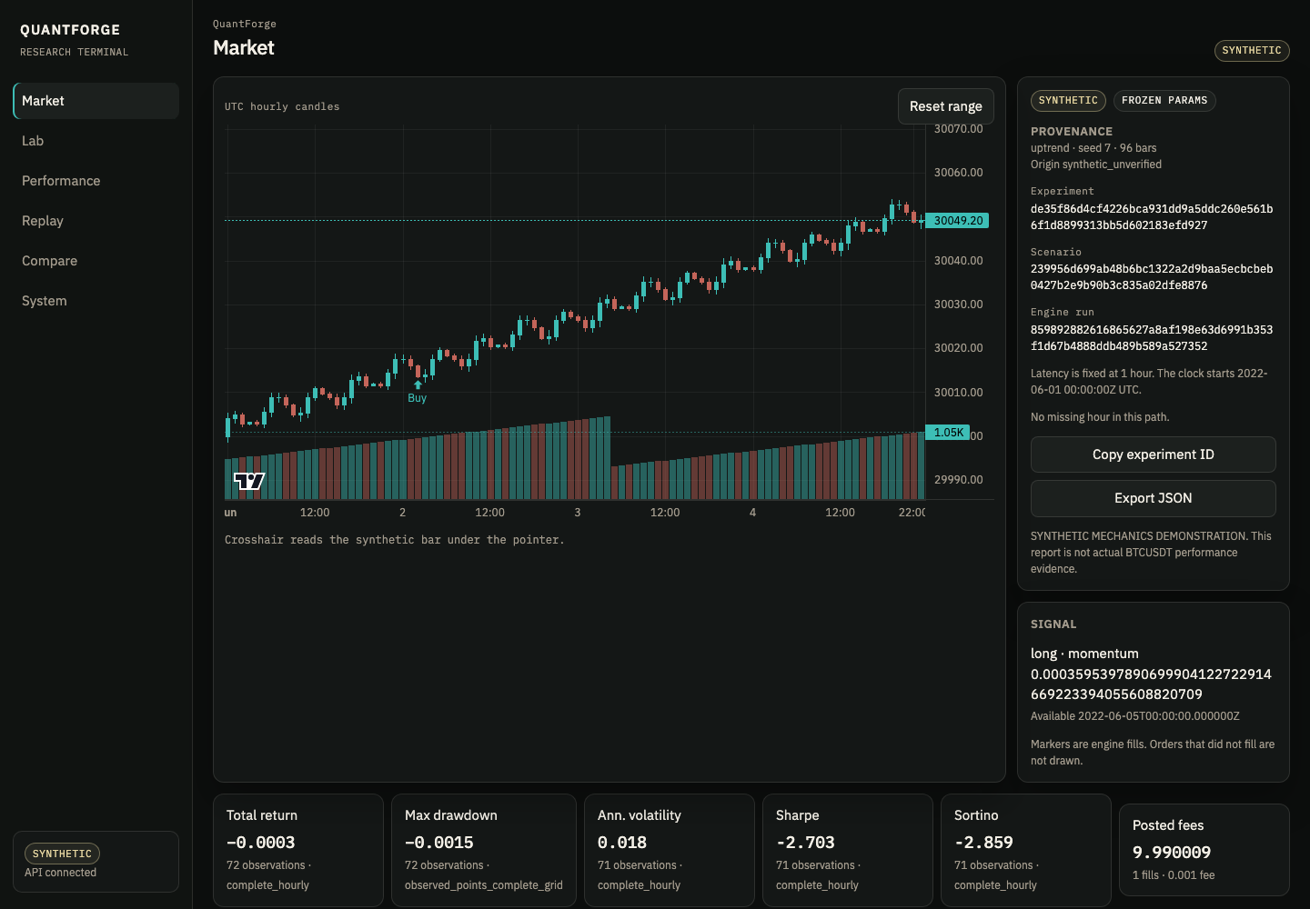Click the PROVENANCE heading
Screen dimensions: 1310x909
coord(1072,132)
